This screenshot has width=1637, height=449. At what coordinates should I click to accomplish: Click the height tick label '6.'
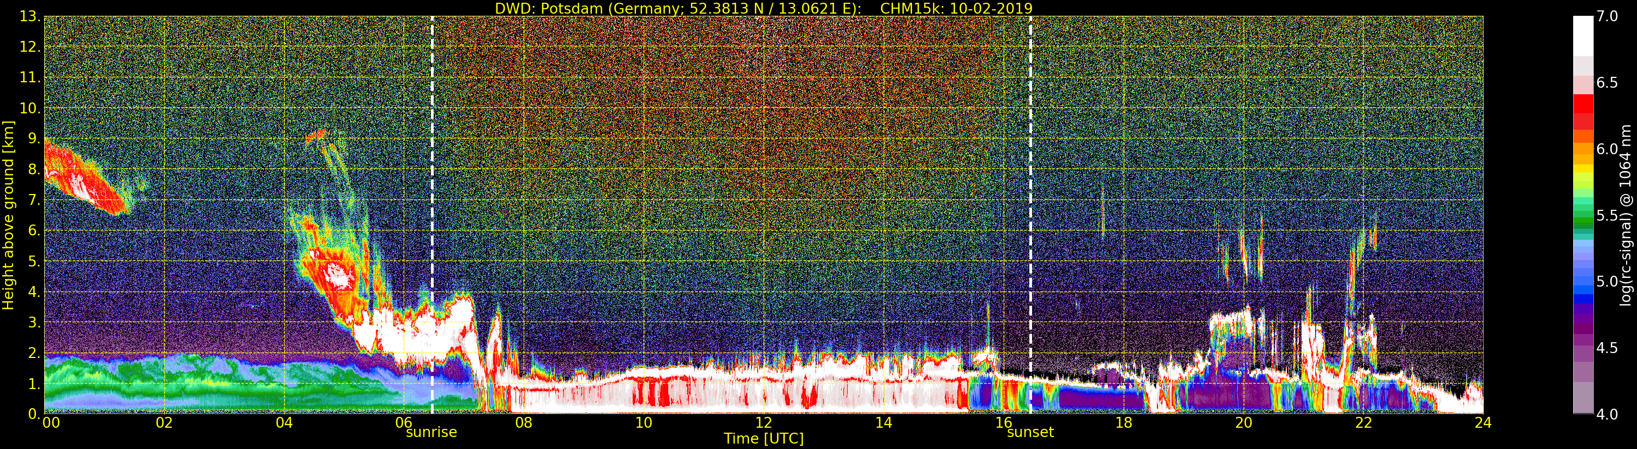pos(34,230)
